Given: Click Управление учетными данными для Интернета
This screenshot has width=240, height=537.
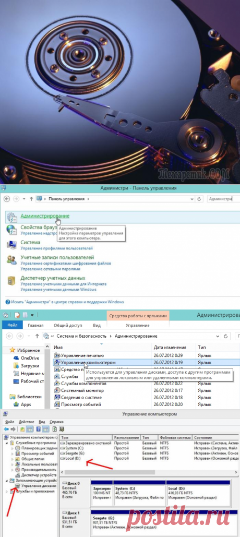Looking at the screenshot, I should (63, 284).
